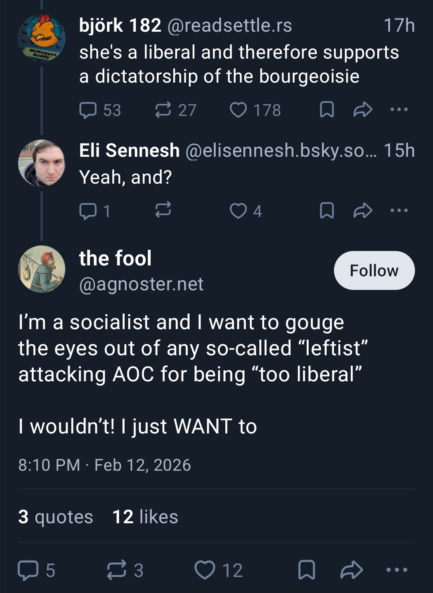Bookmark björk 182's post
This screenshot has width=433, height=593.
pos(327,110)
